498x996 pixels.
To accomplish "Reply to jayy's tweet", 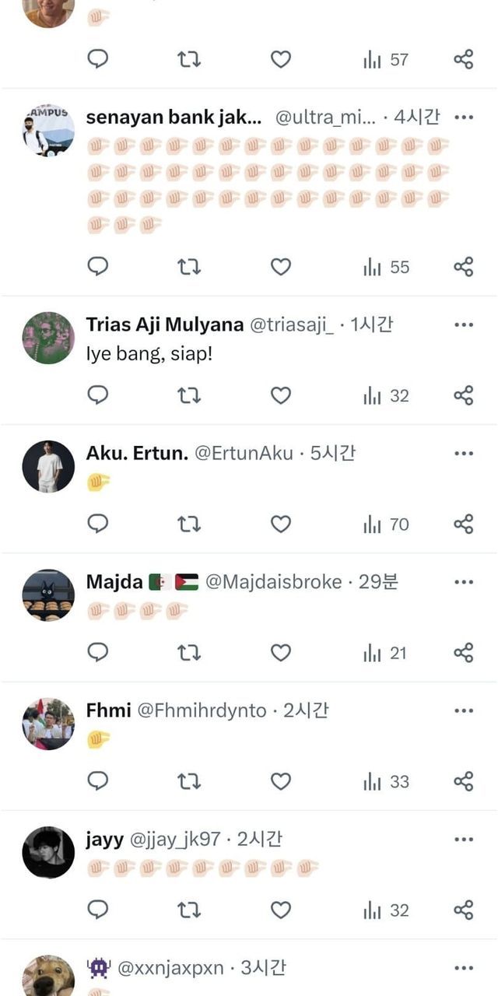I will [x=97, y=910].
